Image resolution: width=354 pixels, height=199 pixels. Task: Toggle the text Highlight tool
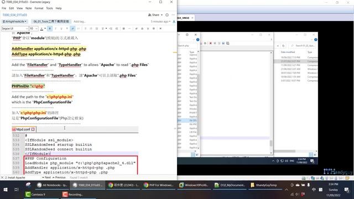click(x=72, y=29)
